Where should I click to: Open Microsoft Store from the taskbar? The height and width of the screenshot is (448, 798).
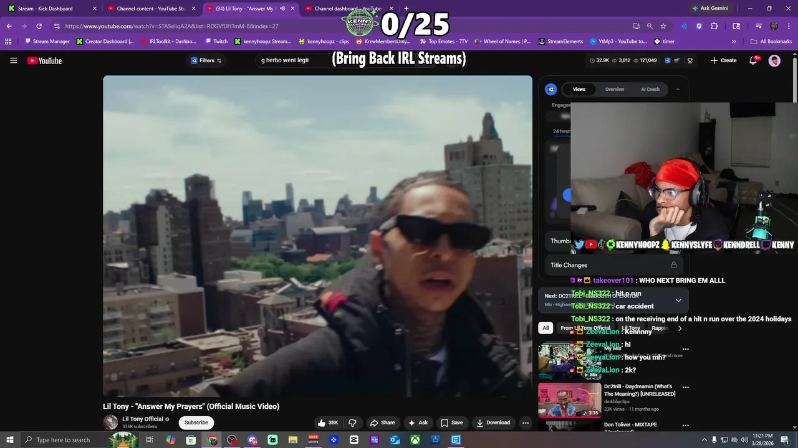pyautogui.click(x=191, y=440)
